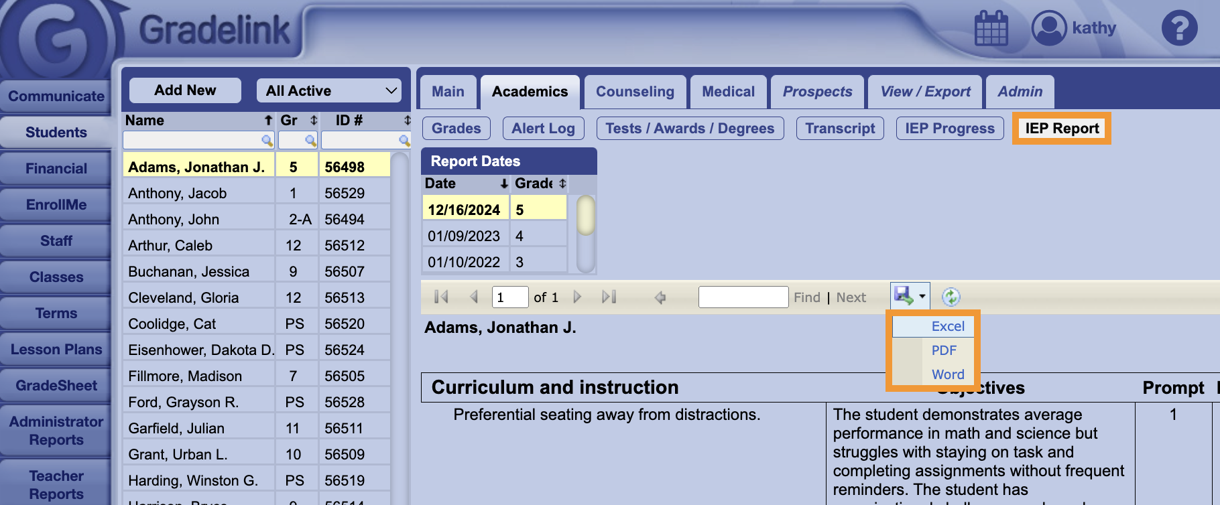Click the report page number field
1220x505 pixels.
pos(510,297)
